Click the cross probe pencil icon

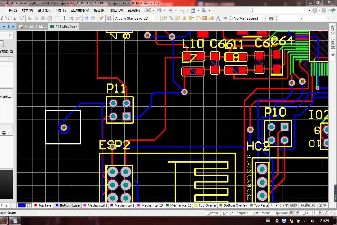(101, 18)
